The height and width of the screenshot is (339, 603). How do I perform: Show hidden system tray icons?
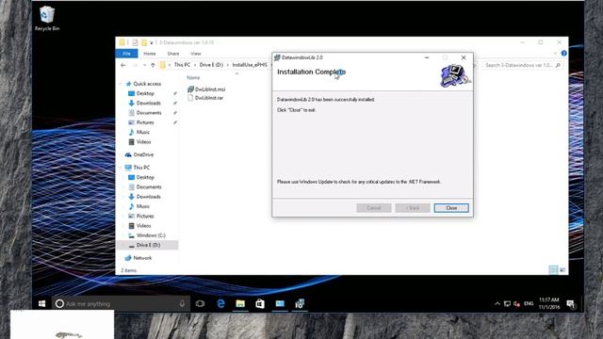497,303
